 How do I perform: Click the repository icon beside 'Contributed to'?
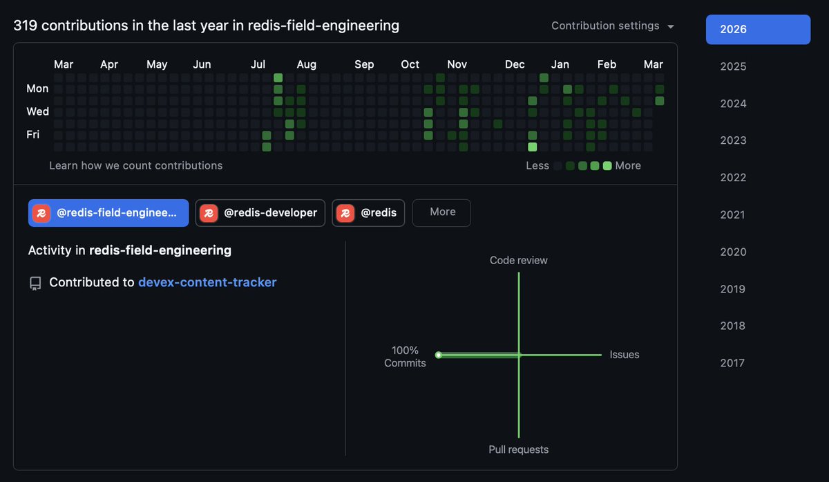[35, 284]
